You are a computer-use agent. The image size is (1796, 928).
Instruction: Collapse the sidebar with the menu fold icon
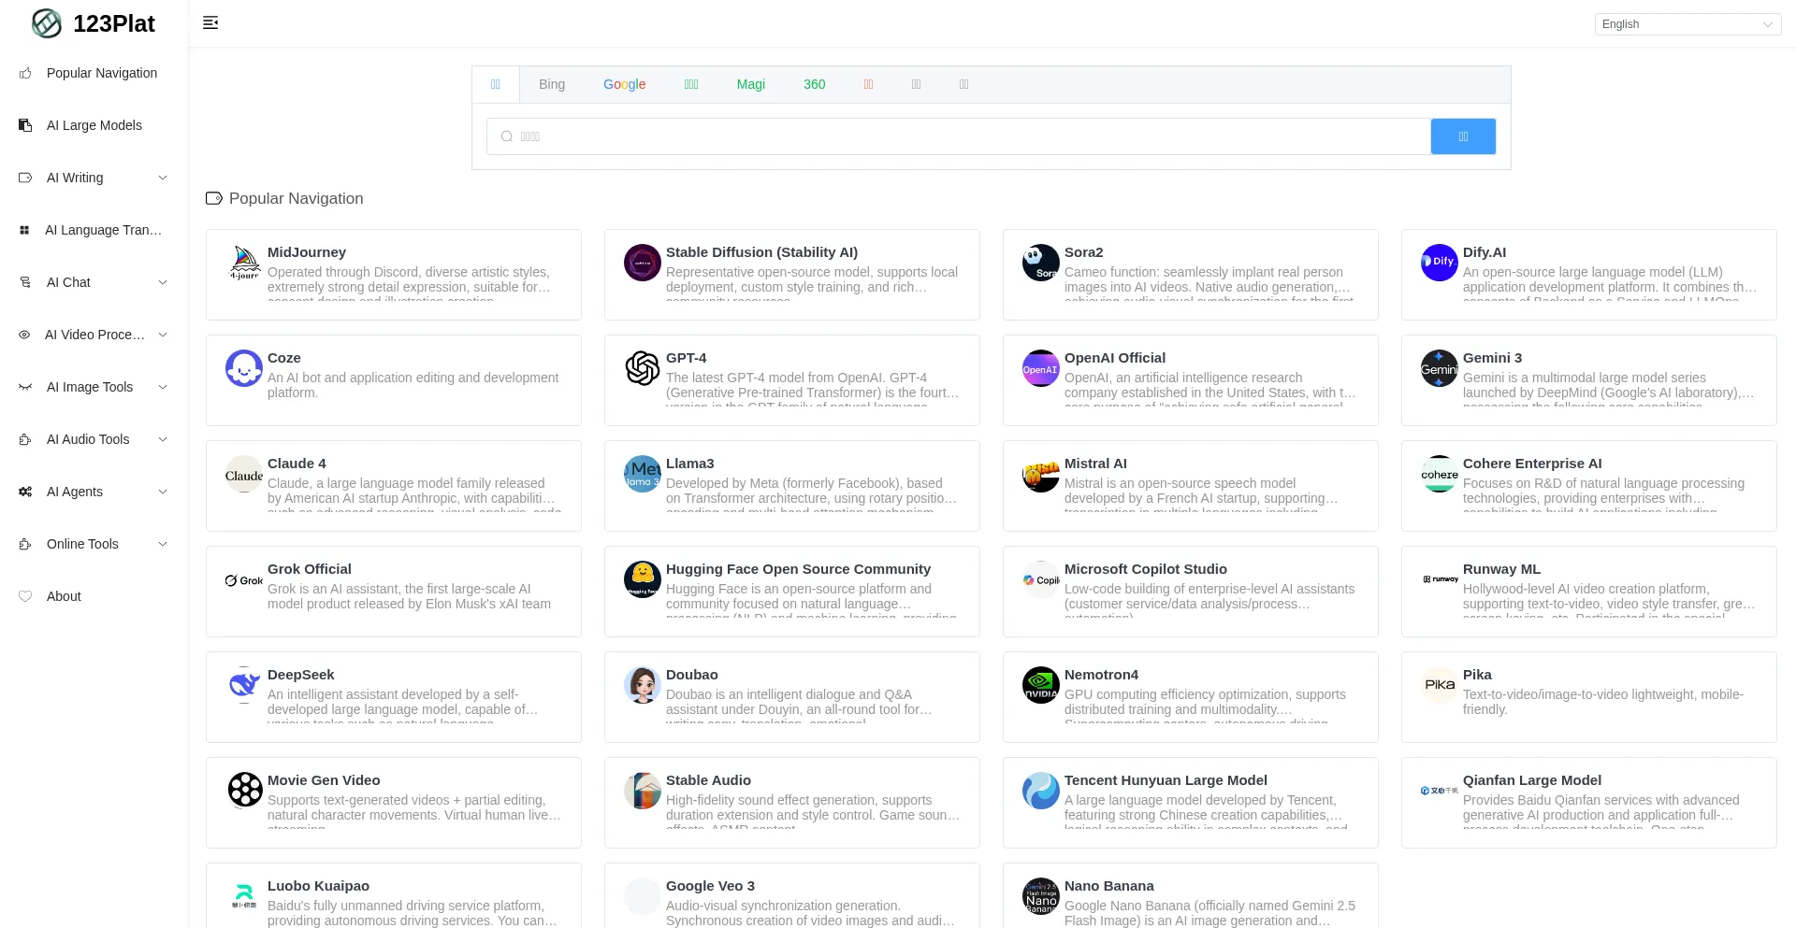coord(210,22)
